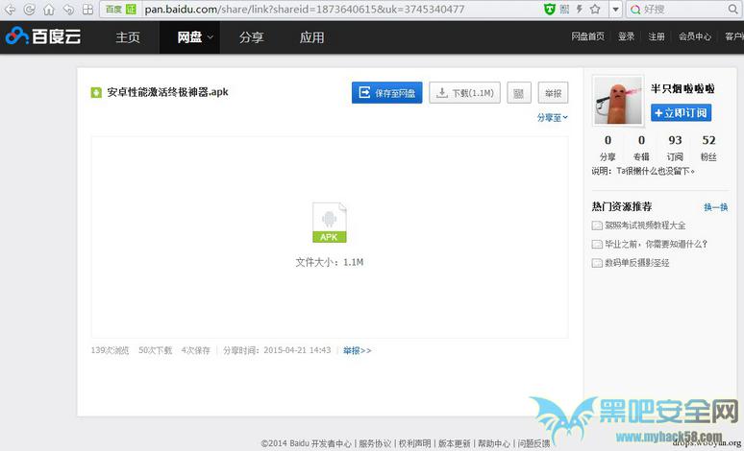Click the 0 专辑 count
The width and height of the screenshot is (744, 451).
[x=641, y=148]
